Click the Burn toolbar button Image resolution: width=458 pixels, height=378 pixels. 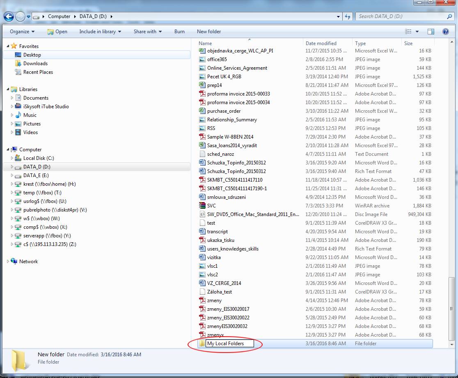tap(179, 32)
